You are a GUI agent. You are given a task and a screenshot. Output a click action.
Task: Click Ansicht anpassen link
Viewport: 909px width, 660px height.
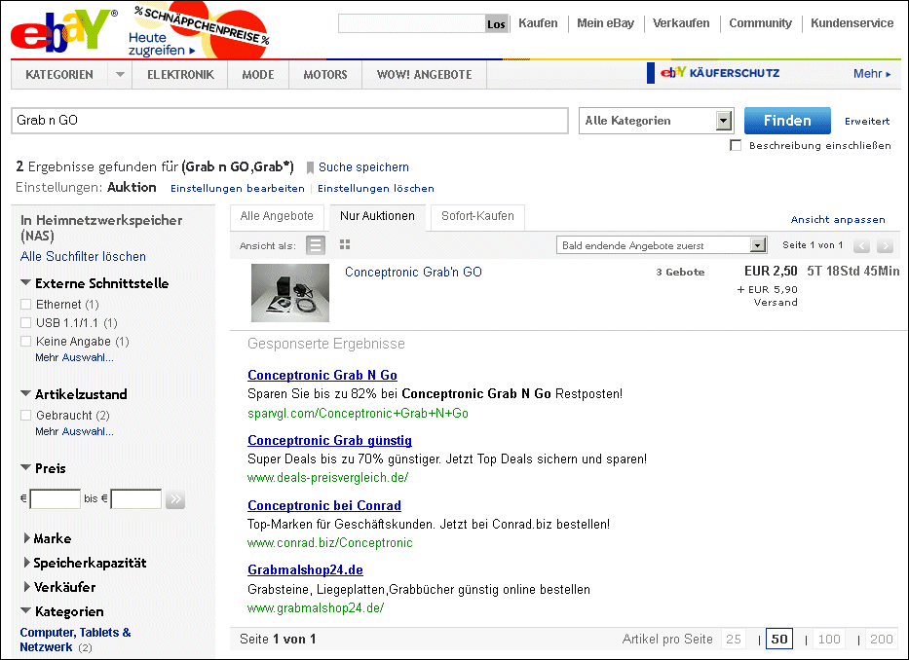pyautogui.click(x=838, y=220)
